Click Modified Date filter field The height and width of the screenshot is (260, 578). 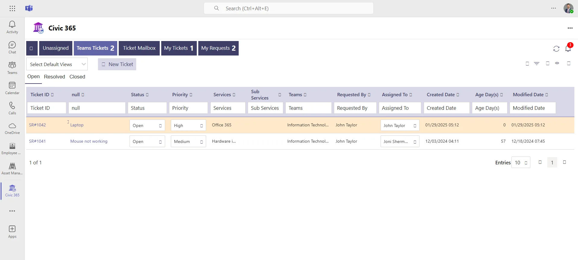[533, 108]
